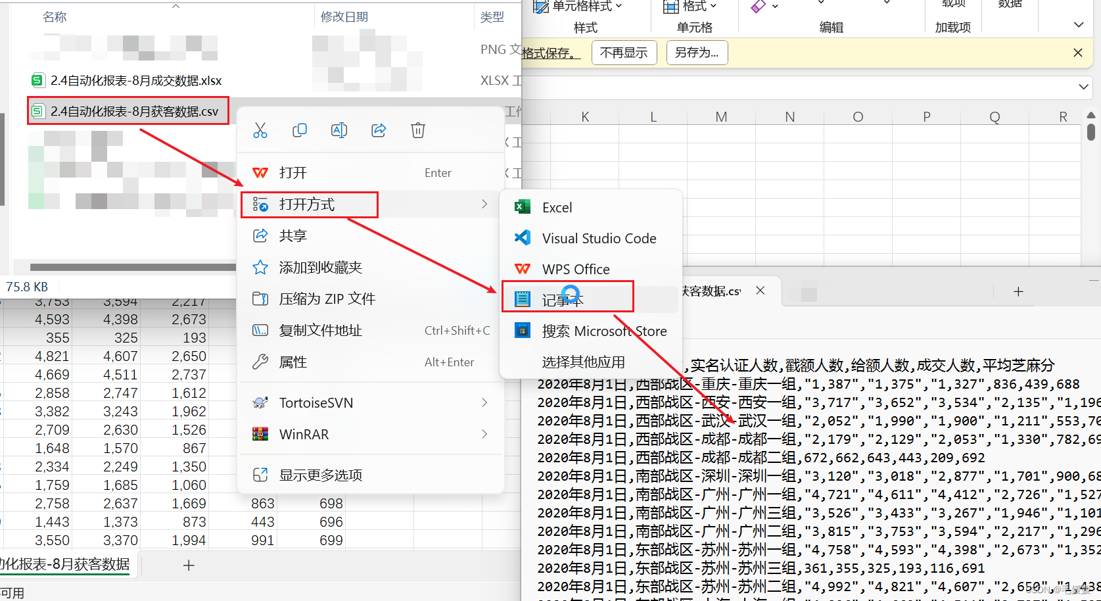The image size is (1101, 601).
Task: Add a new Notepad tab
Action: pos(1018,291)
